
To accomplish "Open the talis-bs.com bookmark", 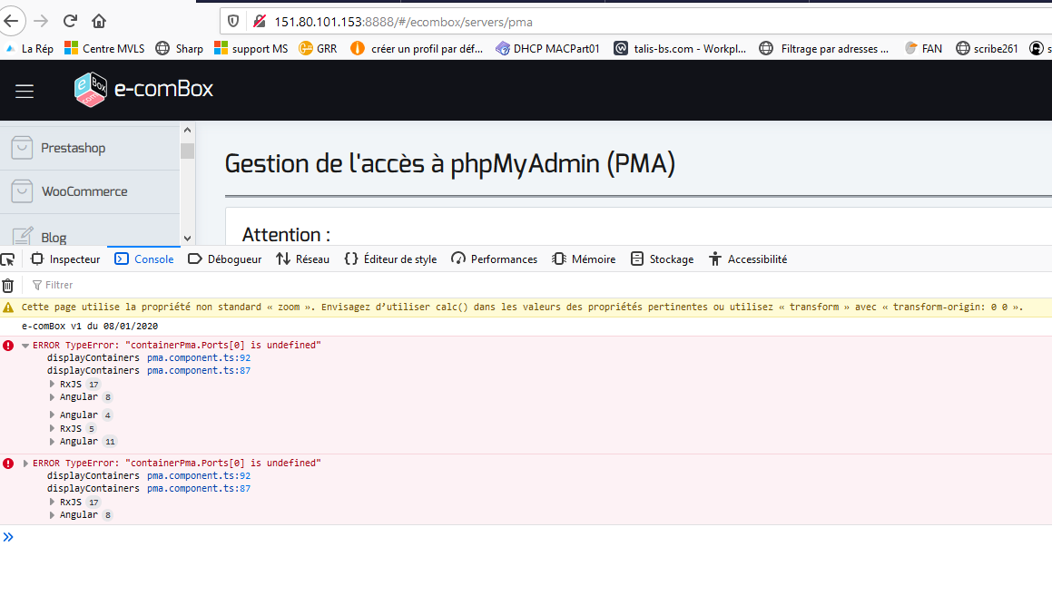I will [680, 48].
